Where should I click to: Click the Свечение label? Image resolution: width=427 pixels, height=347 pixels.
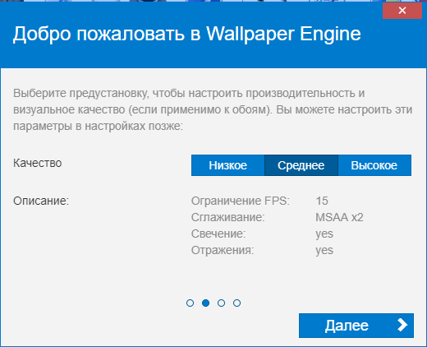tap(218, 234)
